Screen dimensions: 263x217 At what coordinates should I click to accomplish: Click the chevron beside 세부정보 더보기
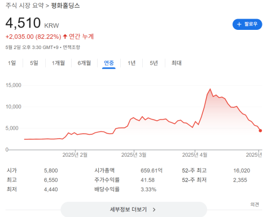[154, 210]
